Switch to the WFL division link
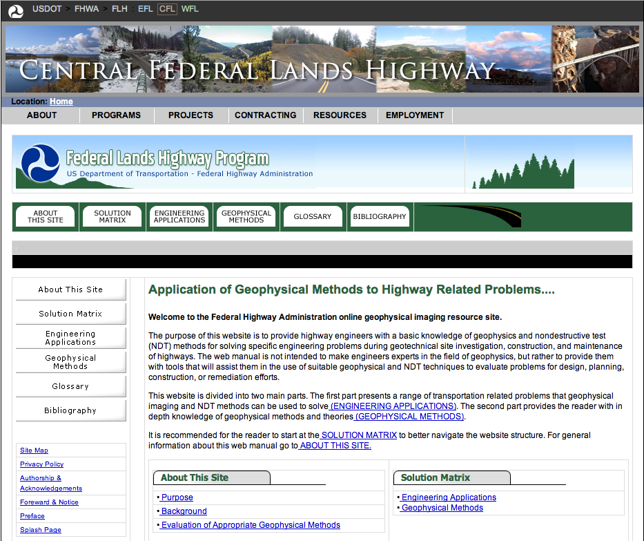Image resolution: width=644 pixels, height=541 pixels. coord(190,8)
